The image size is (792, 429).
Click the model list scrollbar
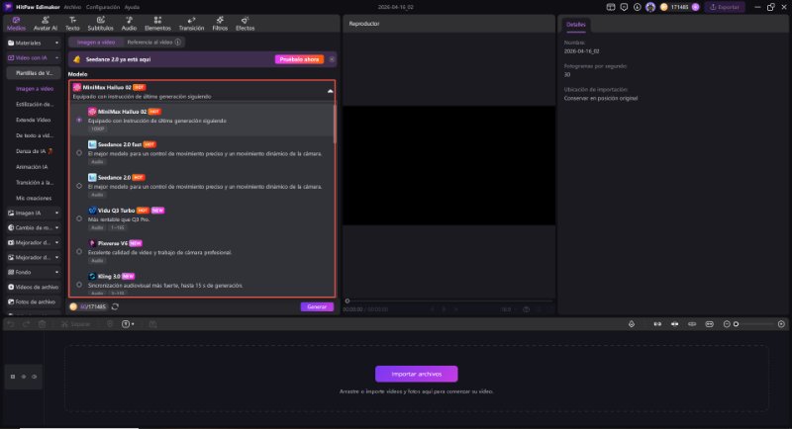(x=334, y=123)
